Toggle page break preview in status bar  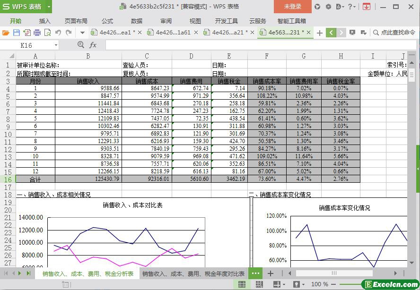259,284
